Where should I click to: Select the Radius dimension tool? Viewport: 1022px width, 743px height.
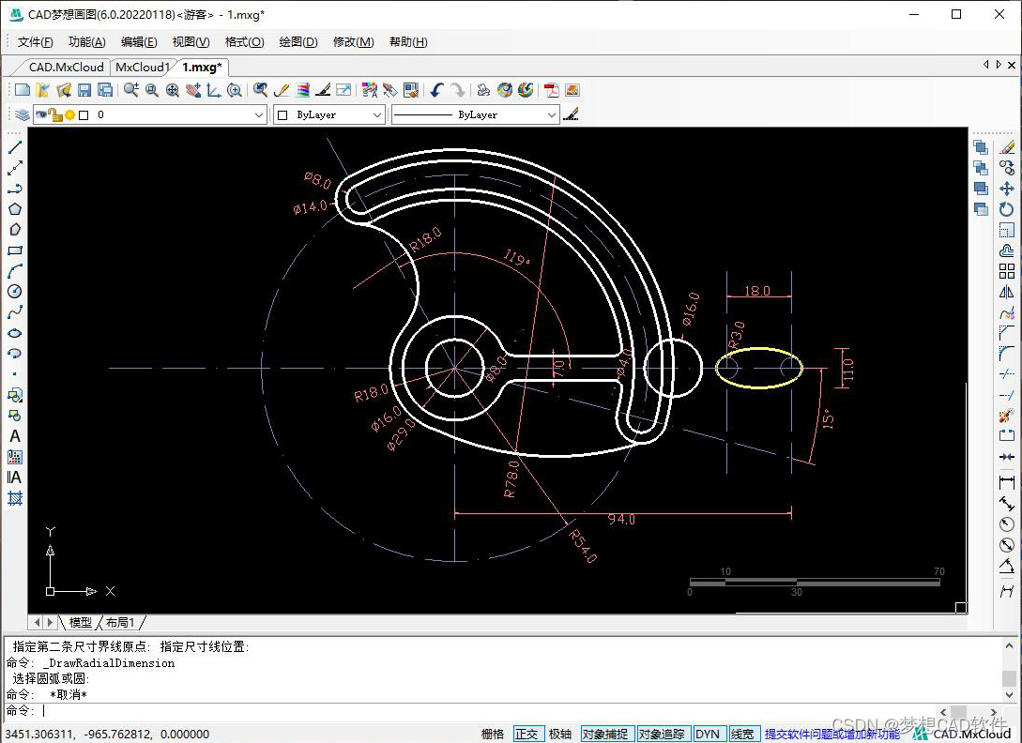(x=1007, y=524)
